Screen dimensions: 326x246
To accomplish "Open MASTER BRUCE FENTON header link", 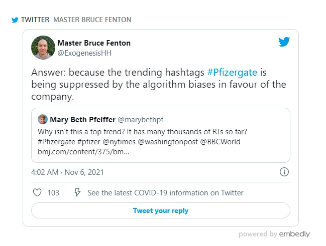I will pos(92,20).
